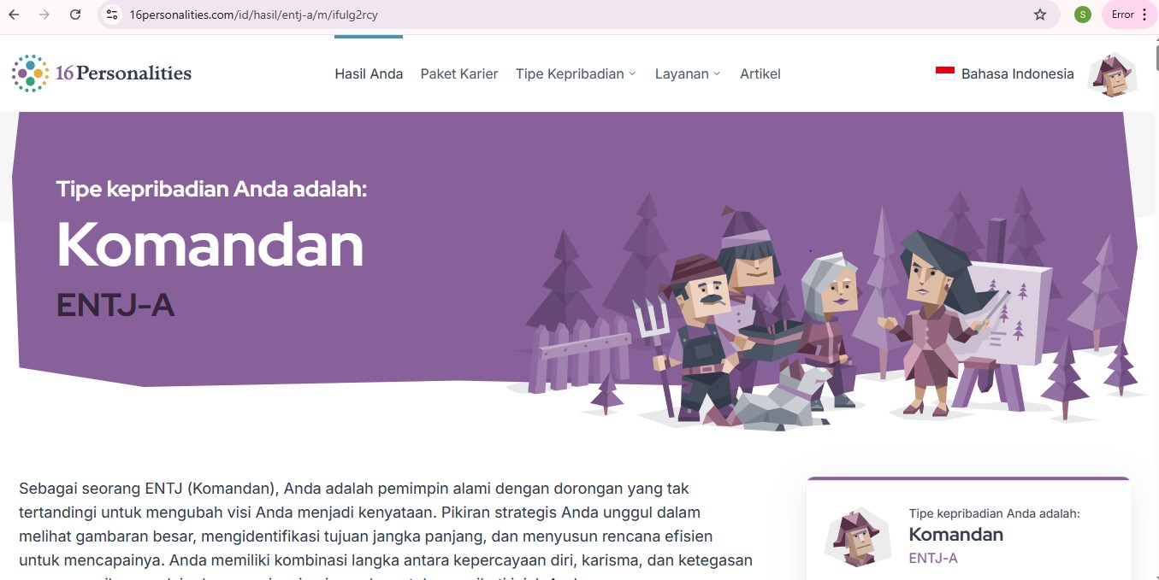This screenshot has width=1159, height=580.
Task: Open the green S profile icon
Action: [x=1083, y=15]
